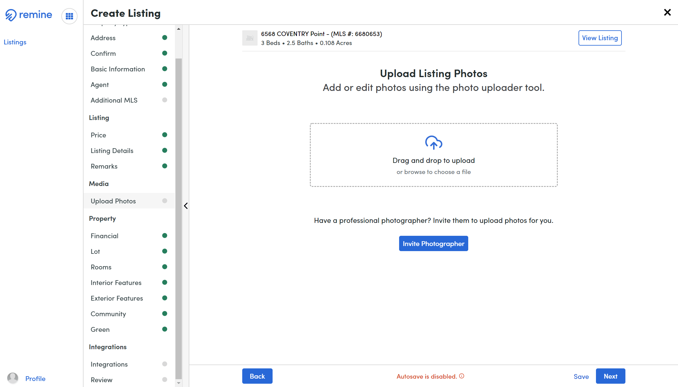678x387 pixels.
Task: Click the green status dot beside Financial
Action: 165,235
